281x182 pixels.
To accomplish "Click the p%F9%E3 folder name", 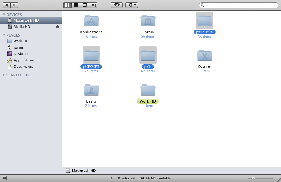I will point(91,67).
